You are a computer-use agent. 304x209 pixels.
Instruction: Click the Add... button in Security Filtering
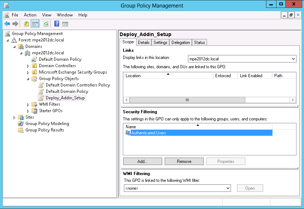tap(143, 161)
